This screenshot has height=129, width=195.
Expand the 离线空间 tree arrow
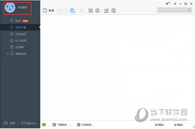coord(7,54)
